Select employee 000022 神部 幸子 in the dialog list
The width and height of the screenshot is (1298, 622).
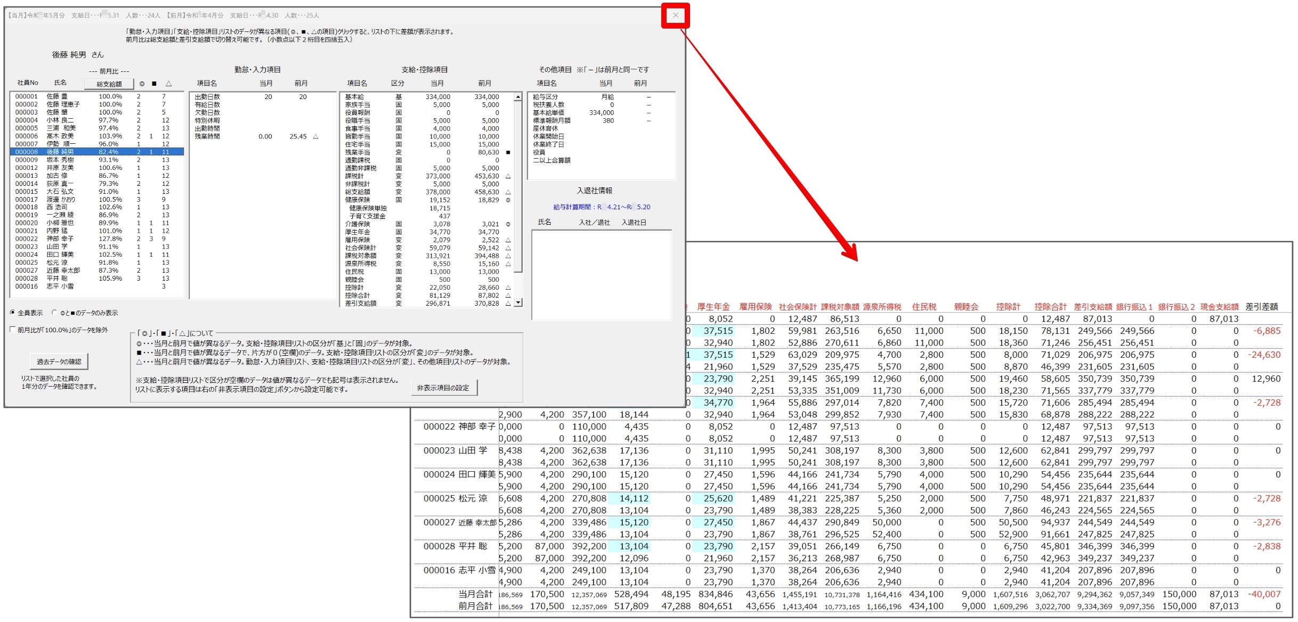coord(96,239)
